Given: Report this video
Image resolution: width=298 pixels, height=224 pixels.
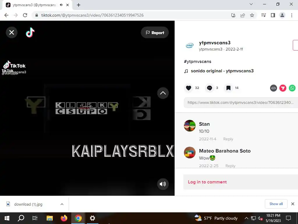Looking at the screenshot, I should coord(155,33).
